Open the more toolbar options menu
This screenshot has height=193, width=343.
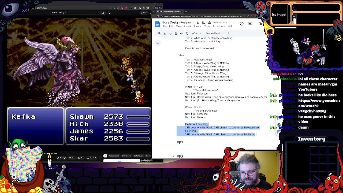click(x=229, y=33)
